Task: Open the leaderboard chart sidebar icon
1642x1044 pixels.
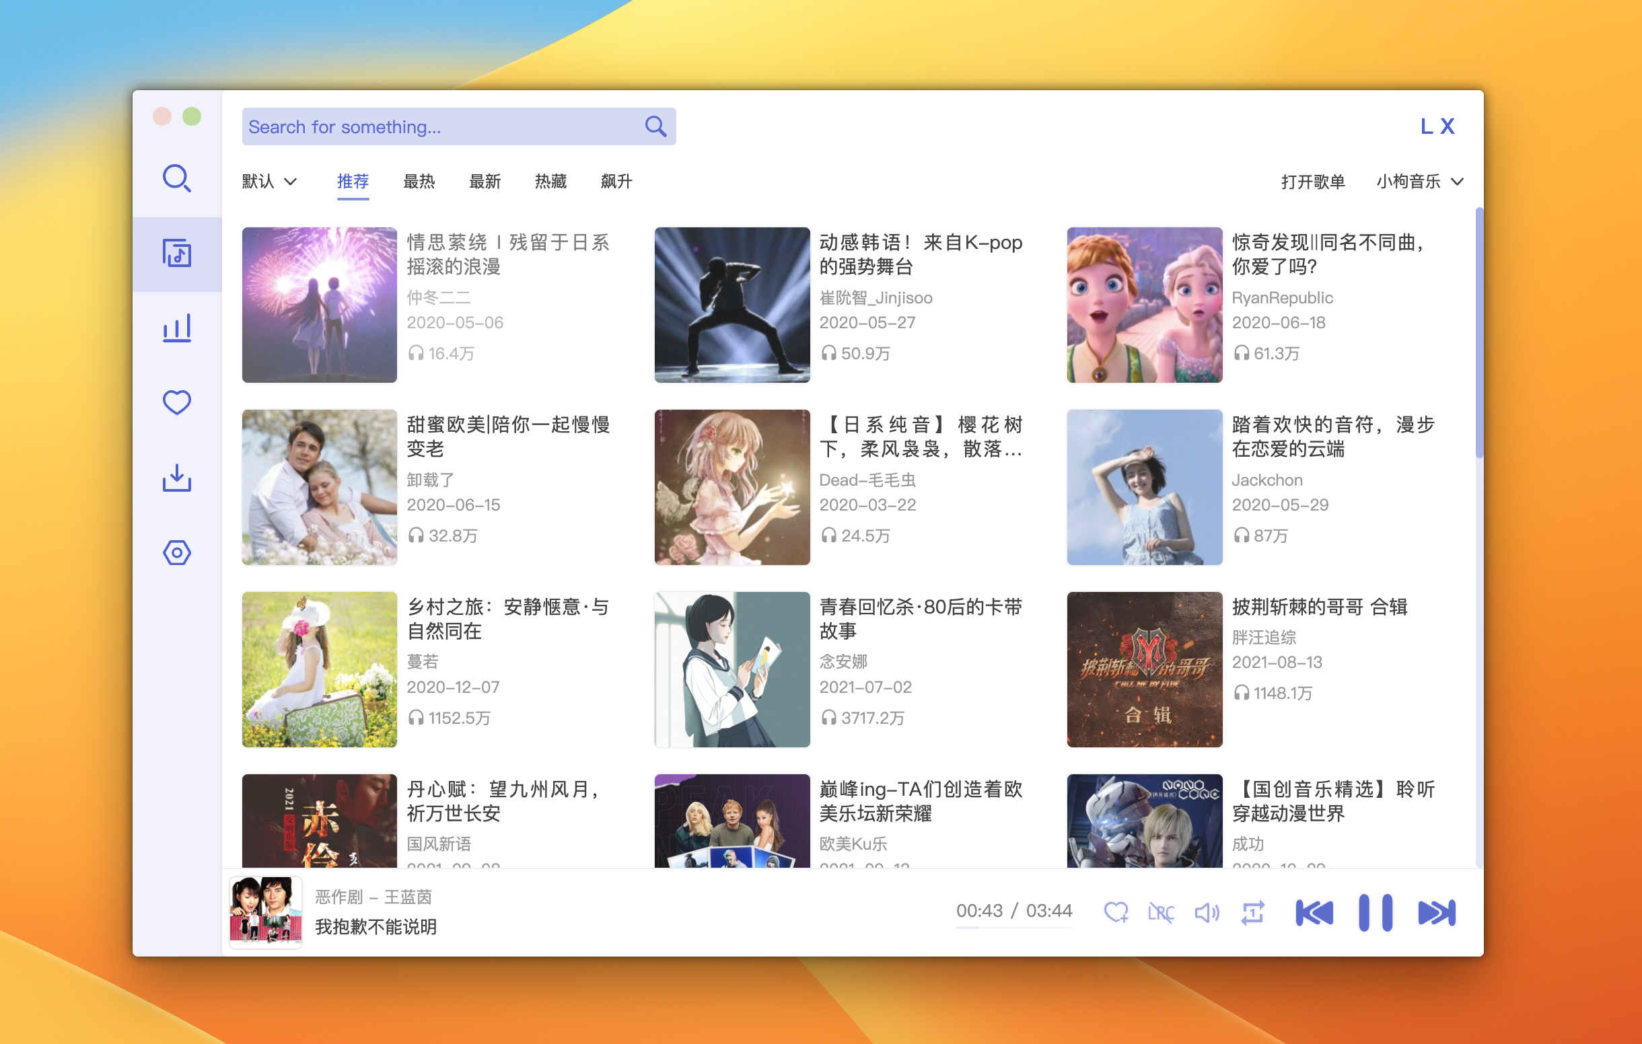Action: click(176, 328)
